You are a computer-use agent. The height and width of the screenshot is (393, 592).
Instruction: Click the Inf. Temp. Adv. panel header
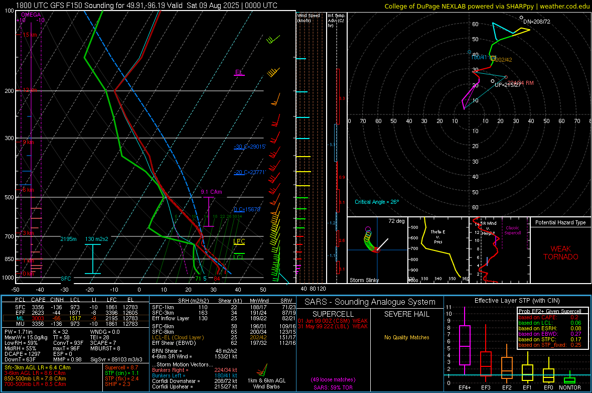(336, 21)
